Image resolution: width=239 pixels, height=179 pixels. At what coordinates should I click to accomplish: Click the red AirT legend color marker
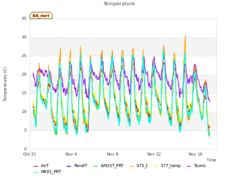point(35,166)
